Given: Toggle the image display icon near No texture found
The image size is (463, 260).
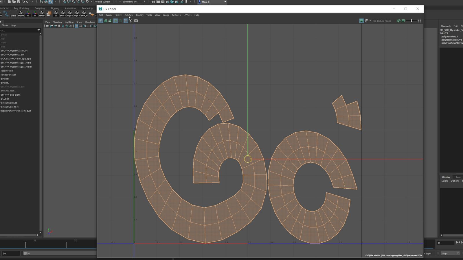Looking at the screenshot, I should [361, 21].
